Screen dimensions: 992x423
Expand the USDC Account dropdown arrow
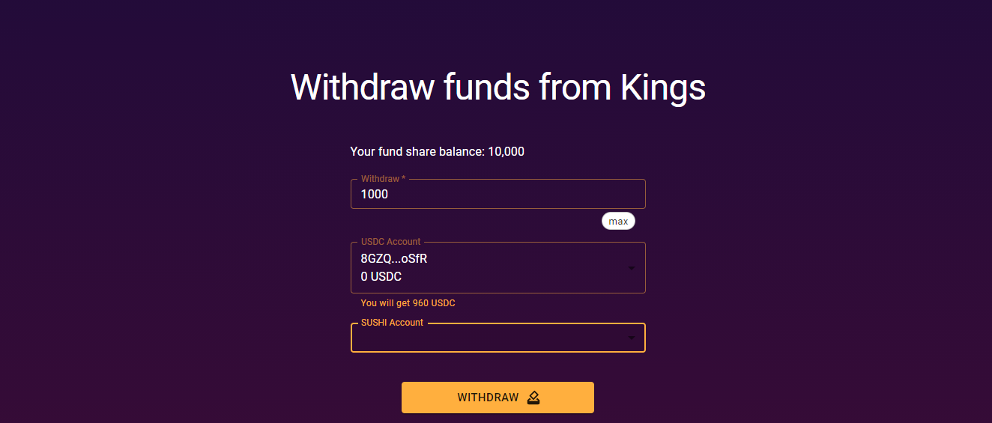click(x=632, y=268)
